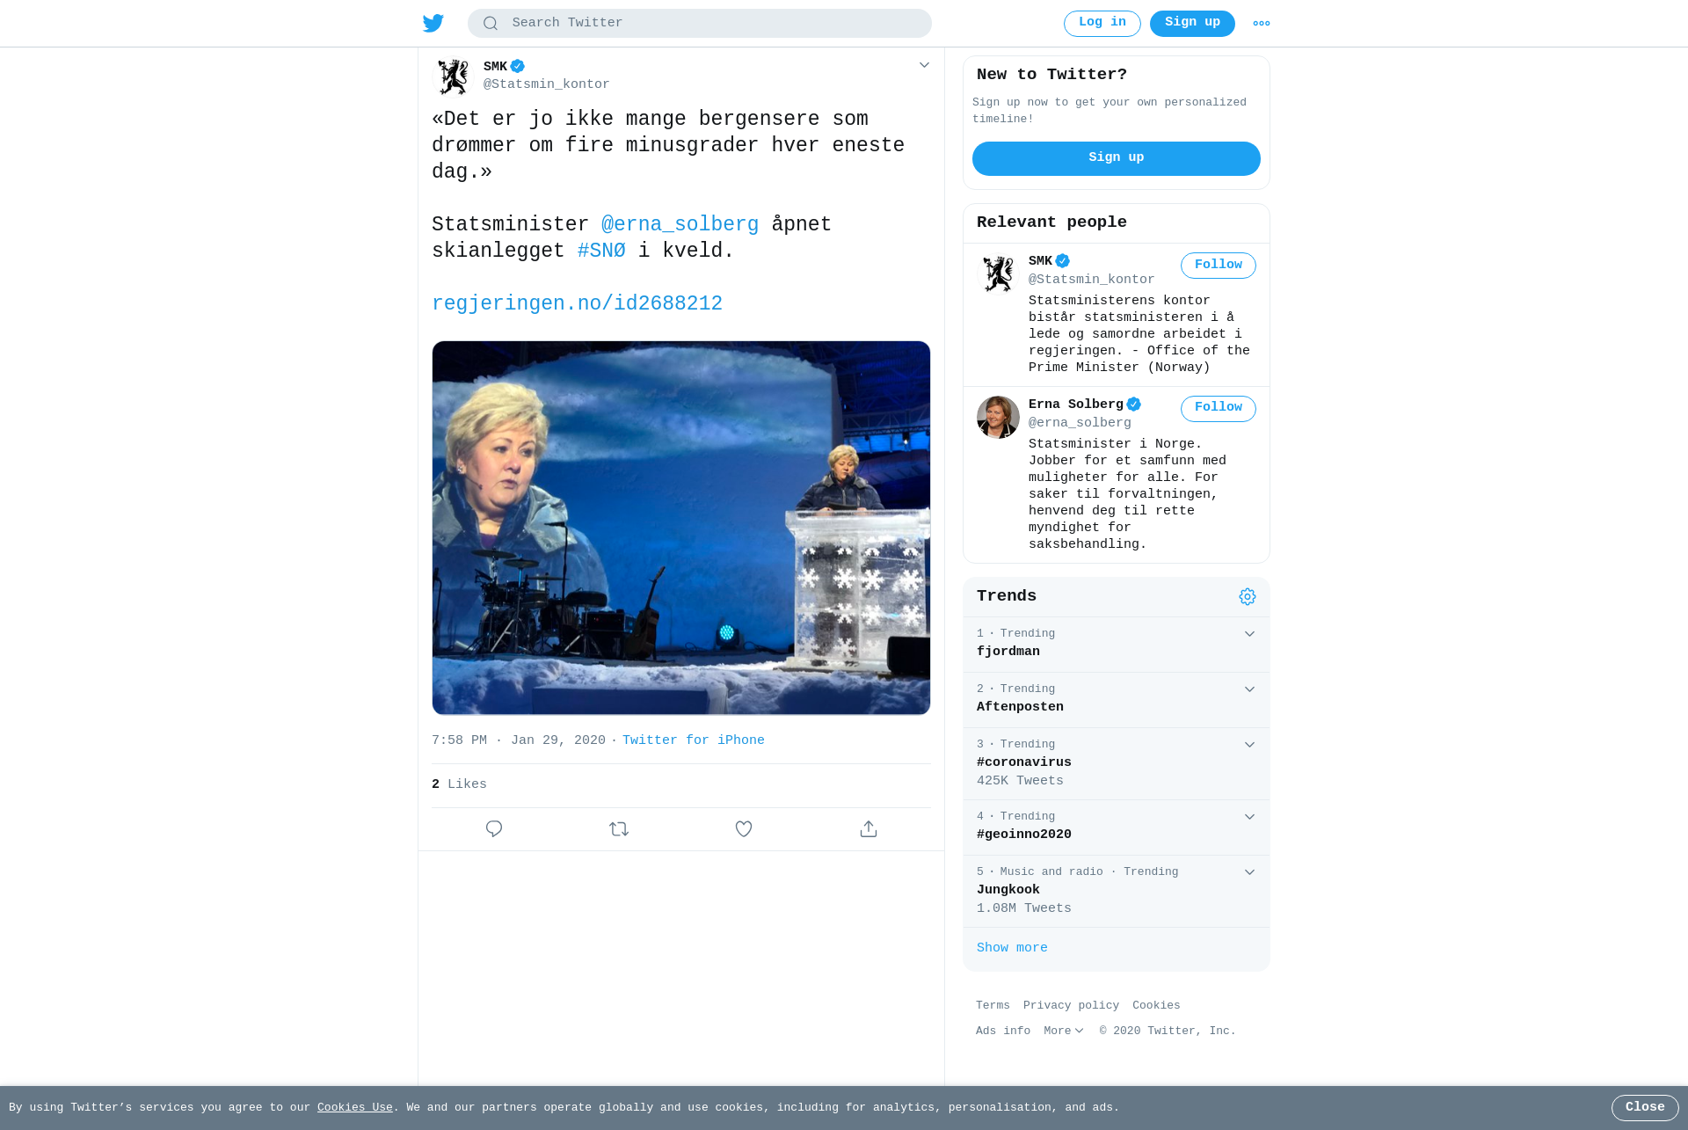Click the Twitter bird logo
This screenshot has width=1688, height=1130.
pyautogui.click(x=433, y=24)
